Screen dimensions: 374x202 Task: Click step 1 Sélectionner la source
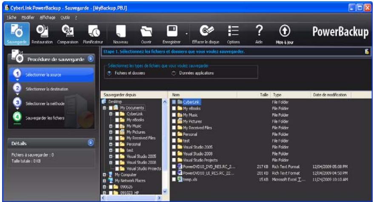[x=52, y=75]
